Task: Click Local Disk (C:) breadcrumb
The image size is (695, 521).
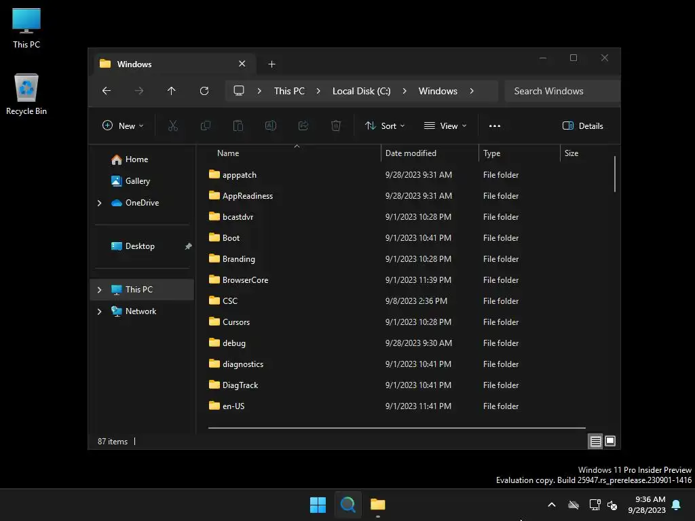Action: [x=361, y=91]
